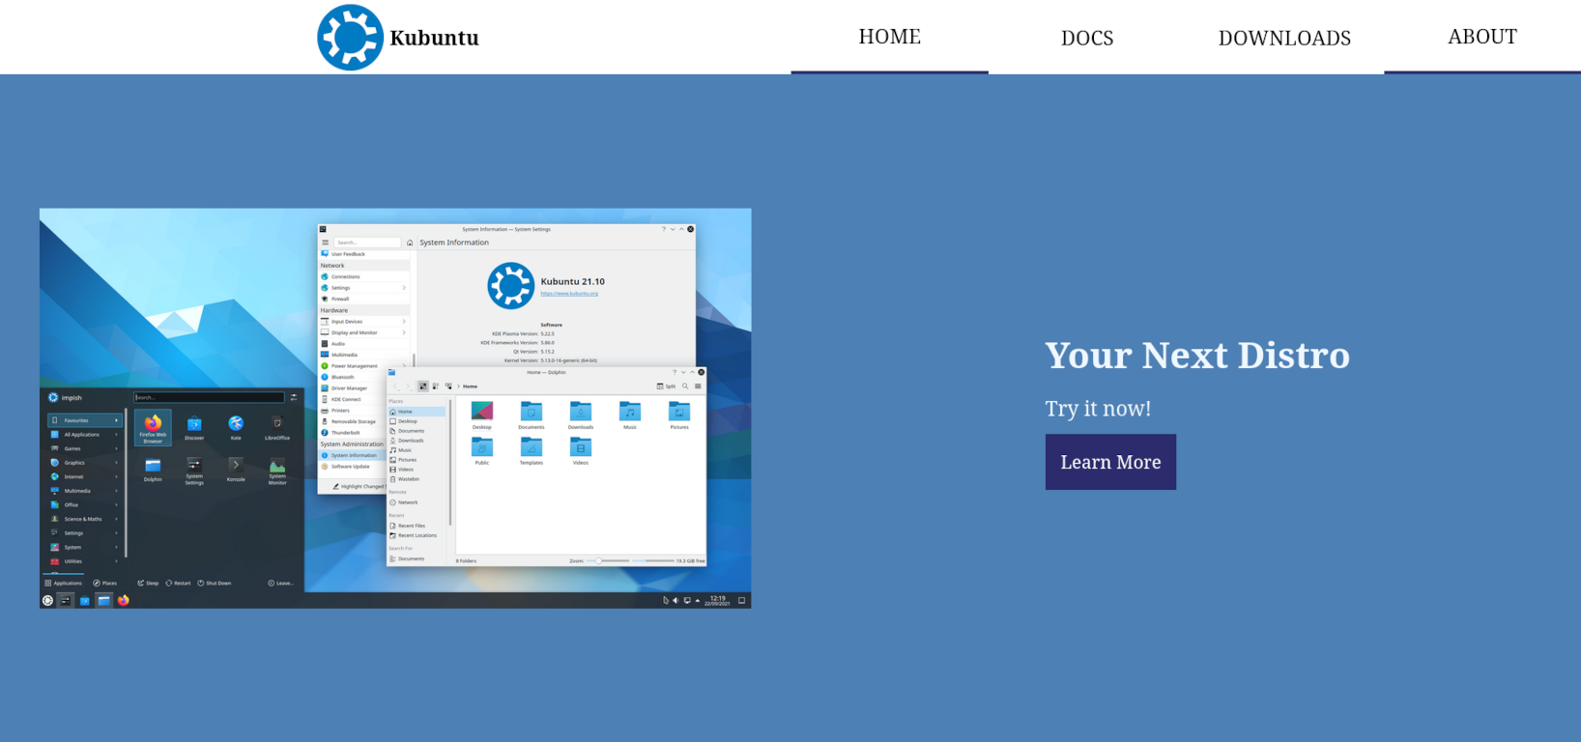This screenshot has width=1581, height=742.
Task: Click the Learn More button
Action: tap(1110, 462)
